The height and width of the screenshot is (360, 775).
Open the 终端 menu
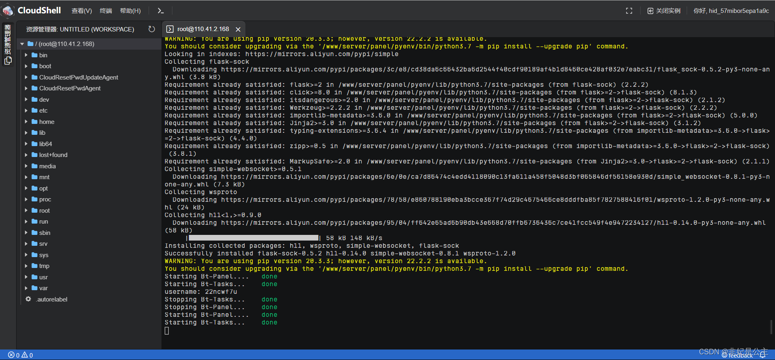point(106,11)
